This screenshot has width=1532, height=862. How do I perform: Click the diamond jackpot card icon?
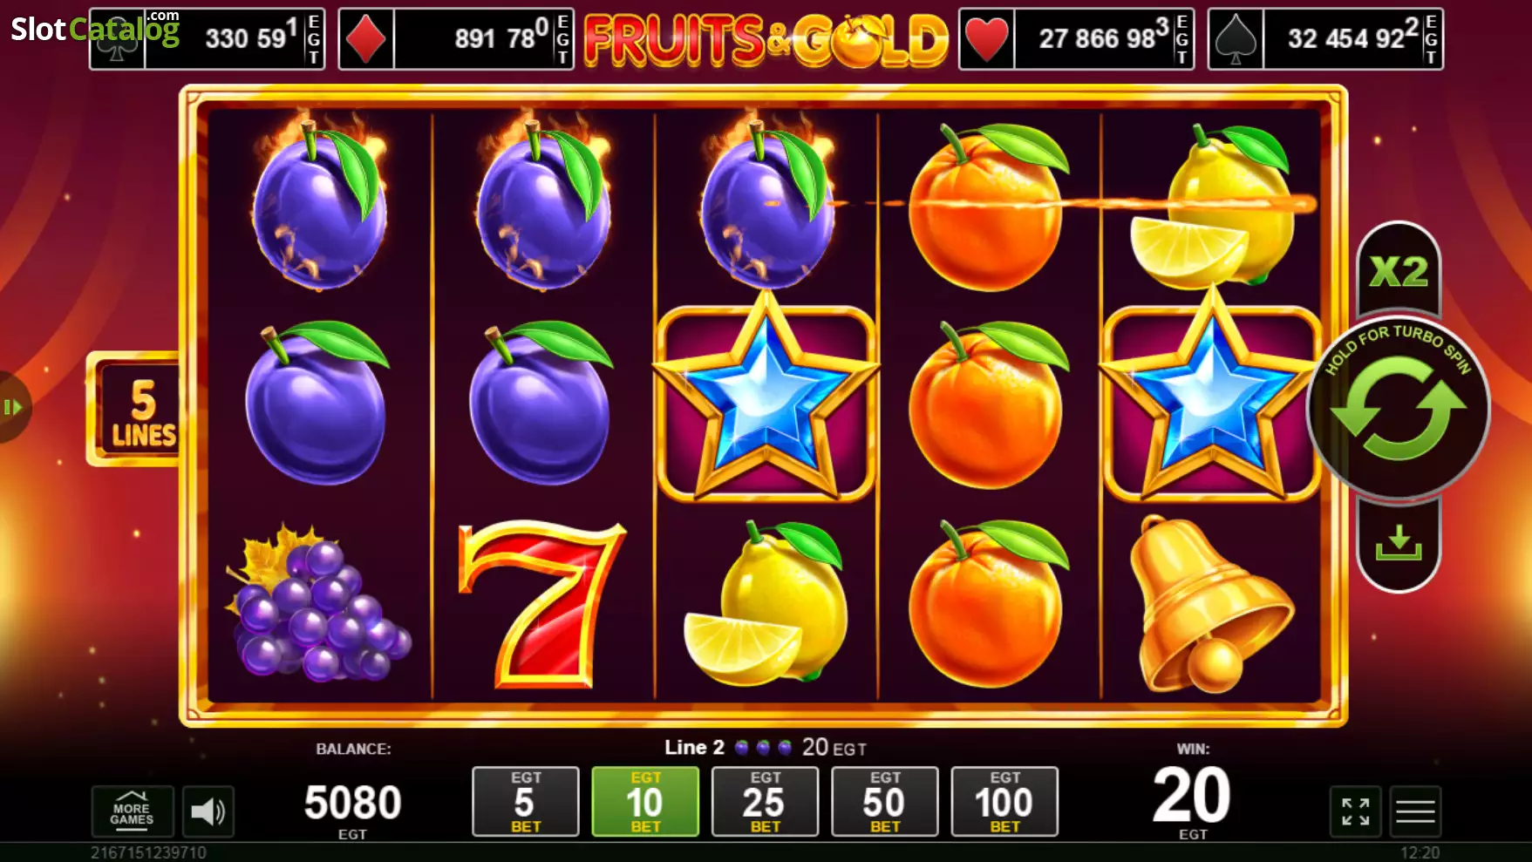(x=366, y=39)
